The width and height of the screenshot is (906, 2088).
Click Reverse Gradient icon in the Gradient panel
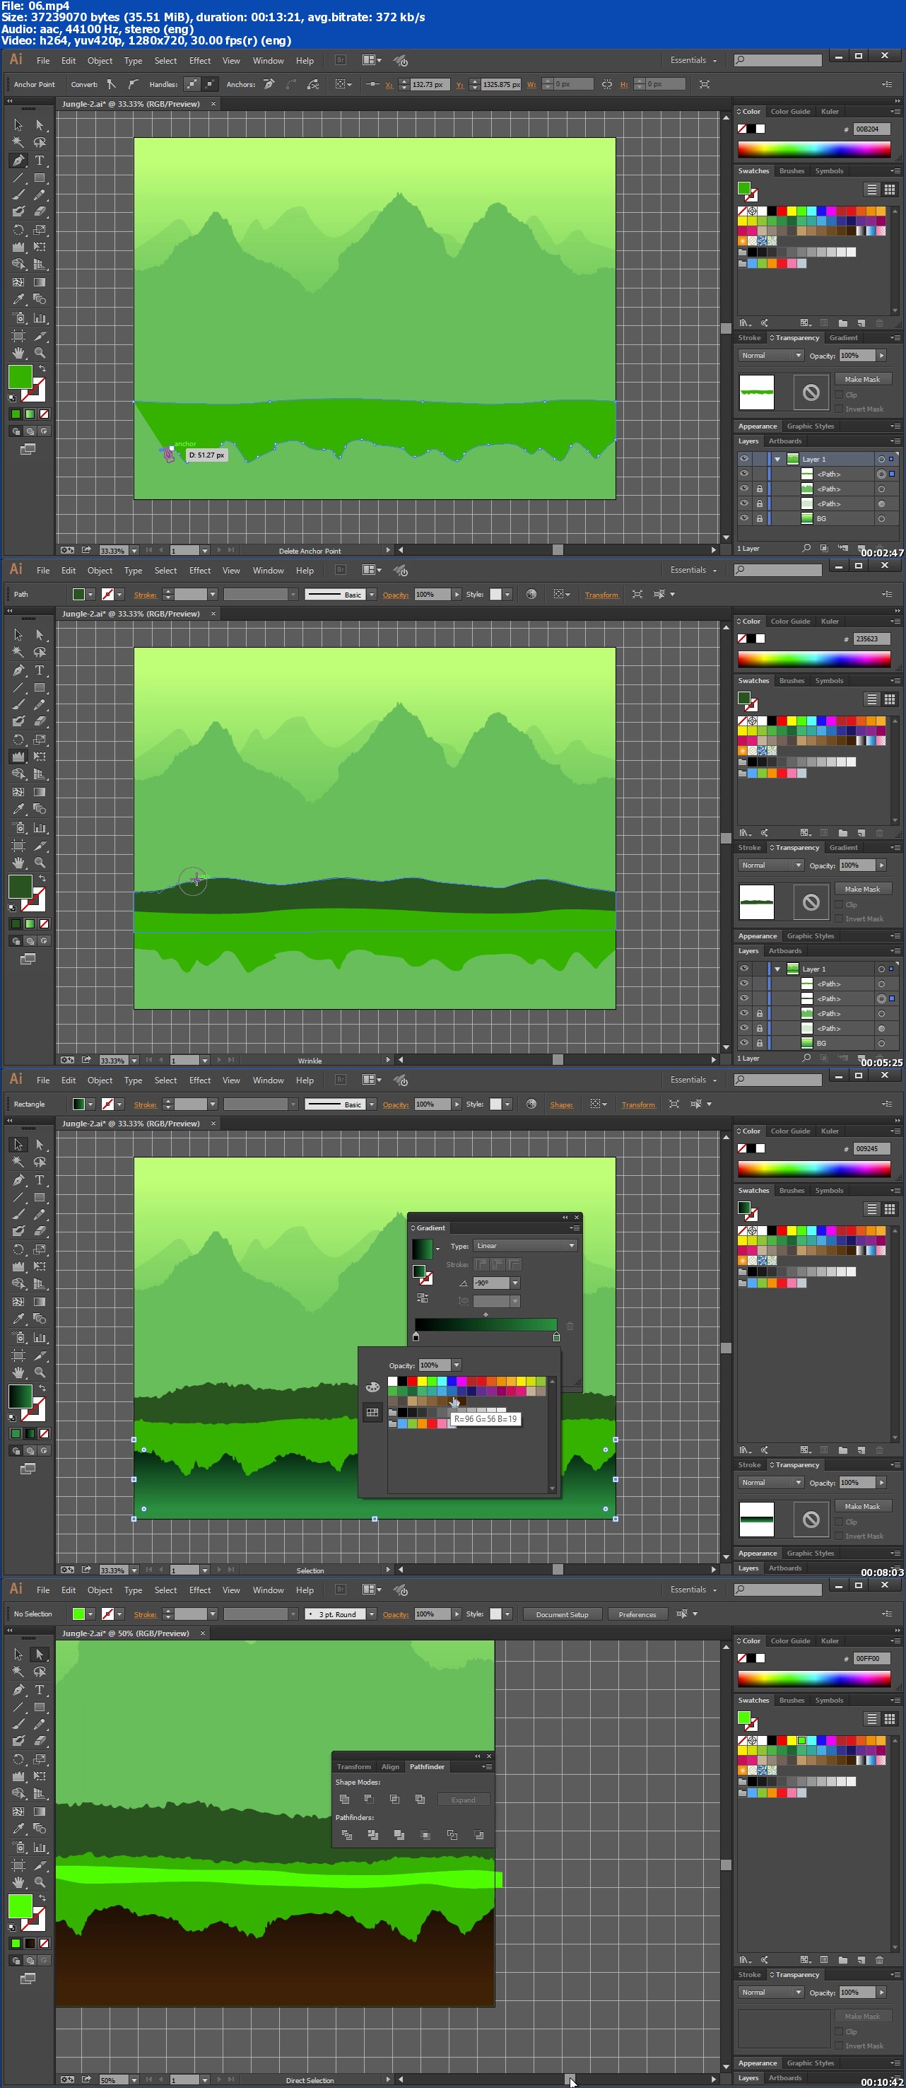[422, 1297]
